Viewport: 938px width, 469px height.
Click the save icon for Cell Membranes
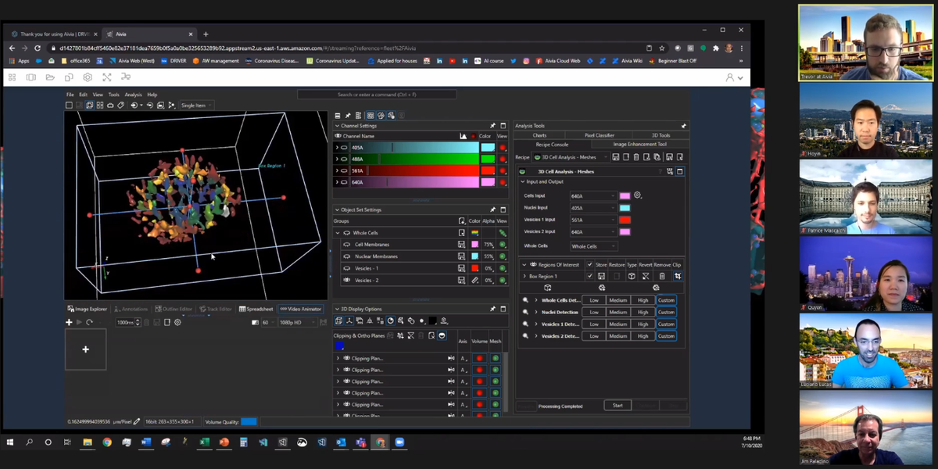462,245
